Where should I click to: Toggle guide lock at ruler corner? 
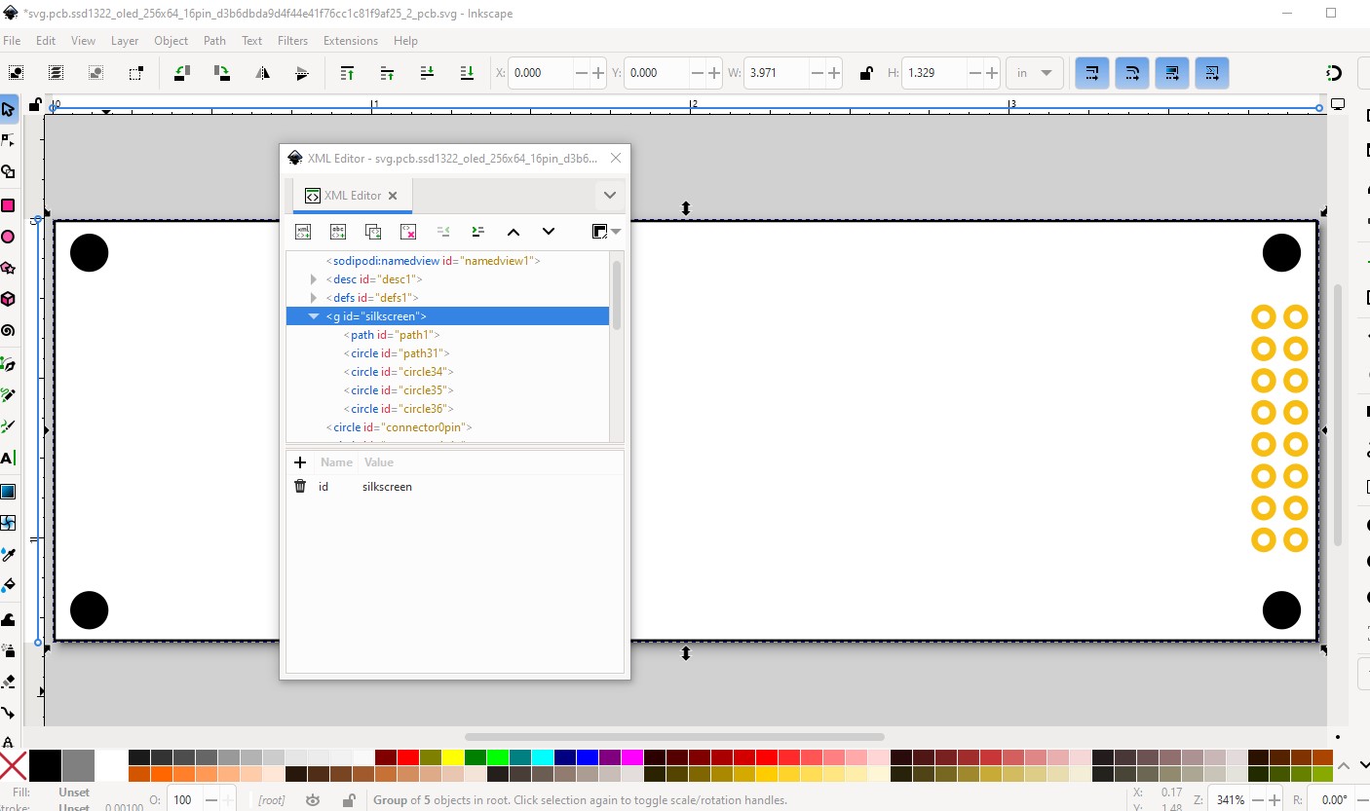[36, 104]
